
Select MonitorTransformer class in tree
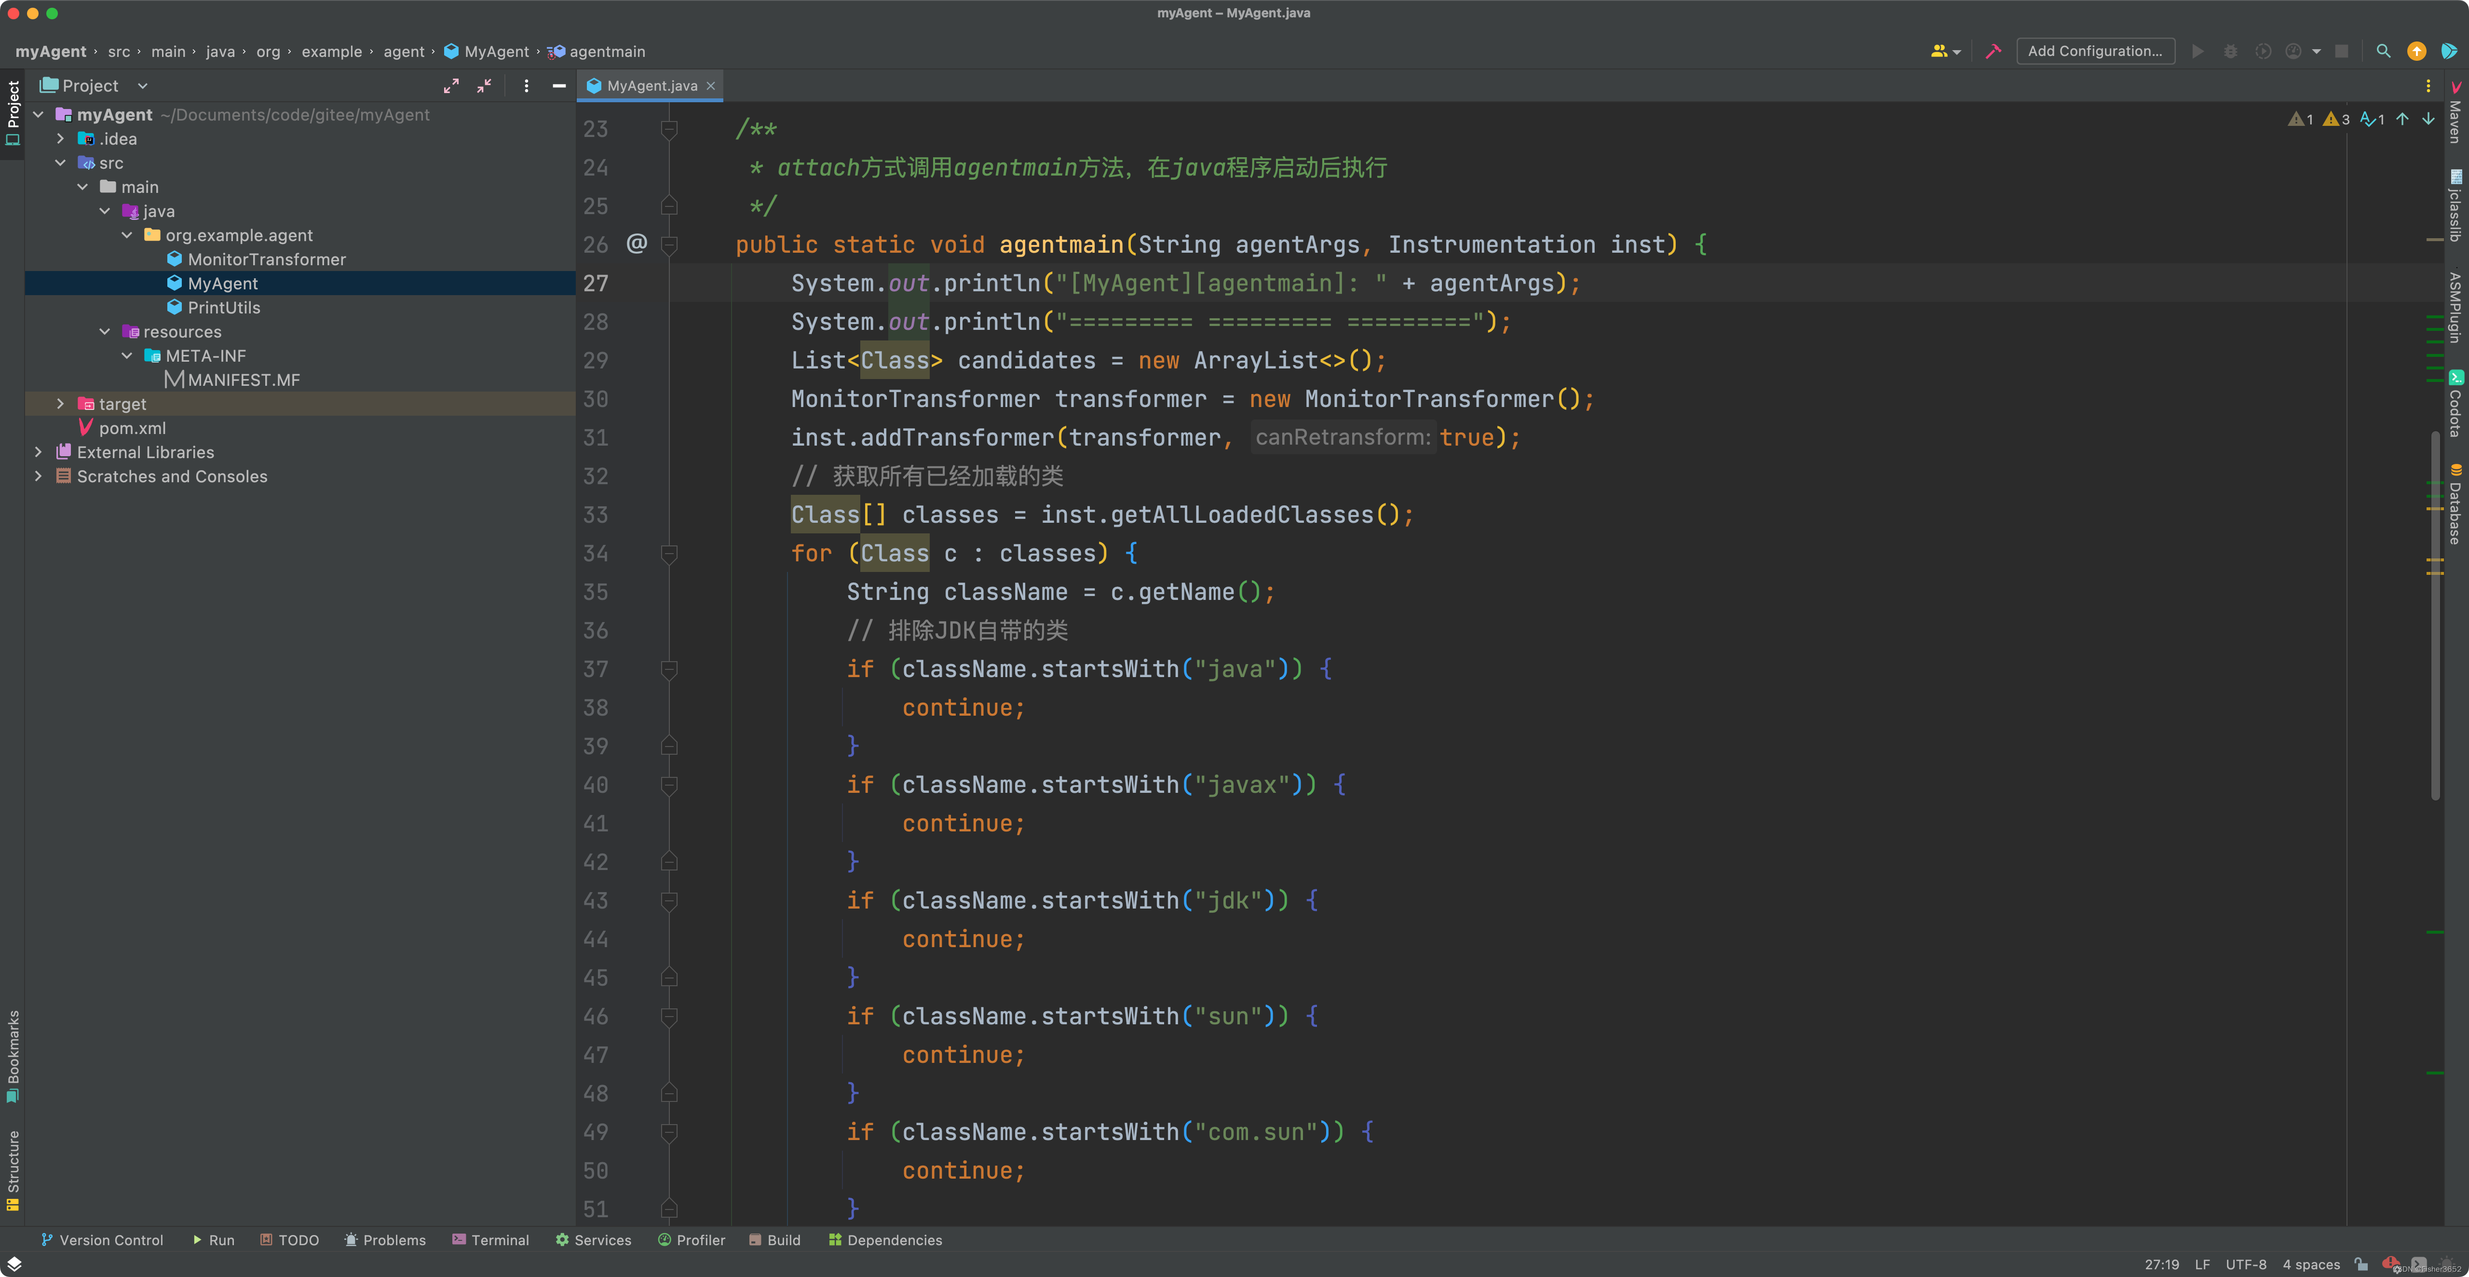pos(266,260)
